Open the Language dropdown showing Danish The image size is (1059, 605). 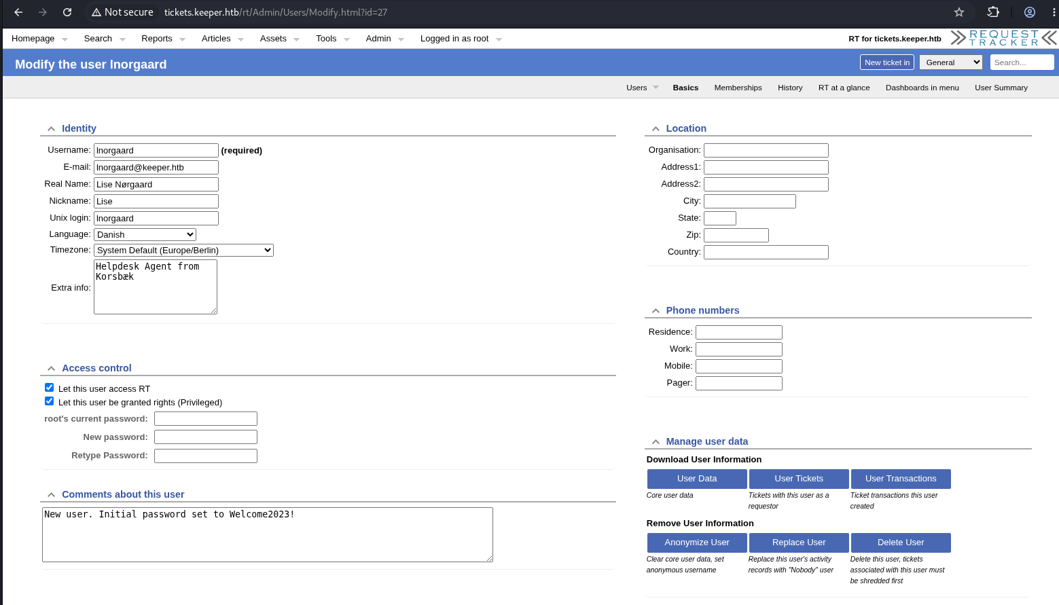(x=145, y=235)
